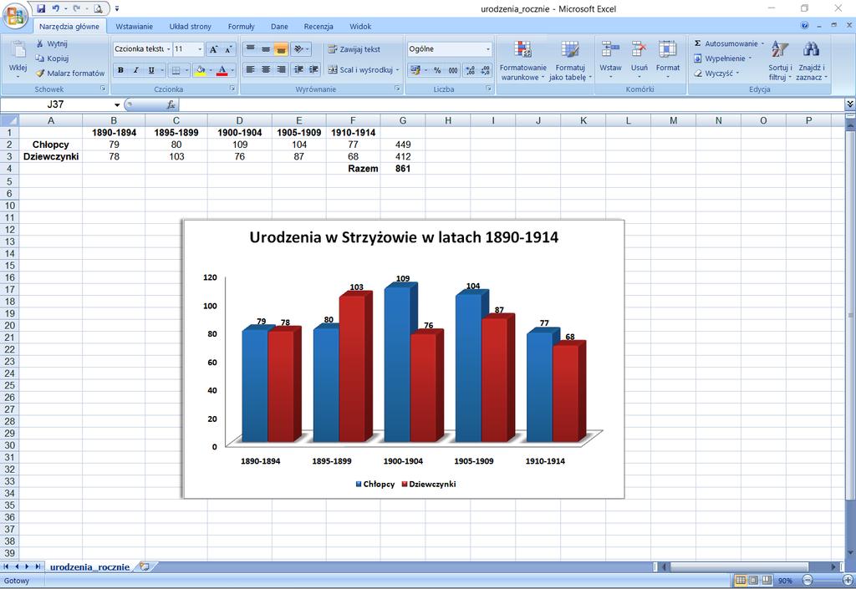Screen dimensions: 856x589
Task: Click the insert function fx button
Action: coord(171,104)
